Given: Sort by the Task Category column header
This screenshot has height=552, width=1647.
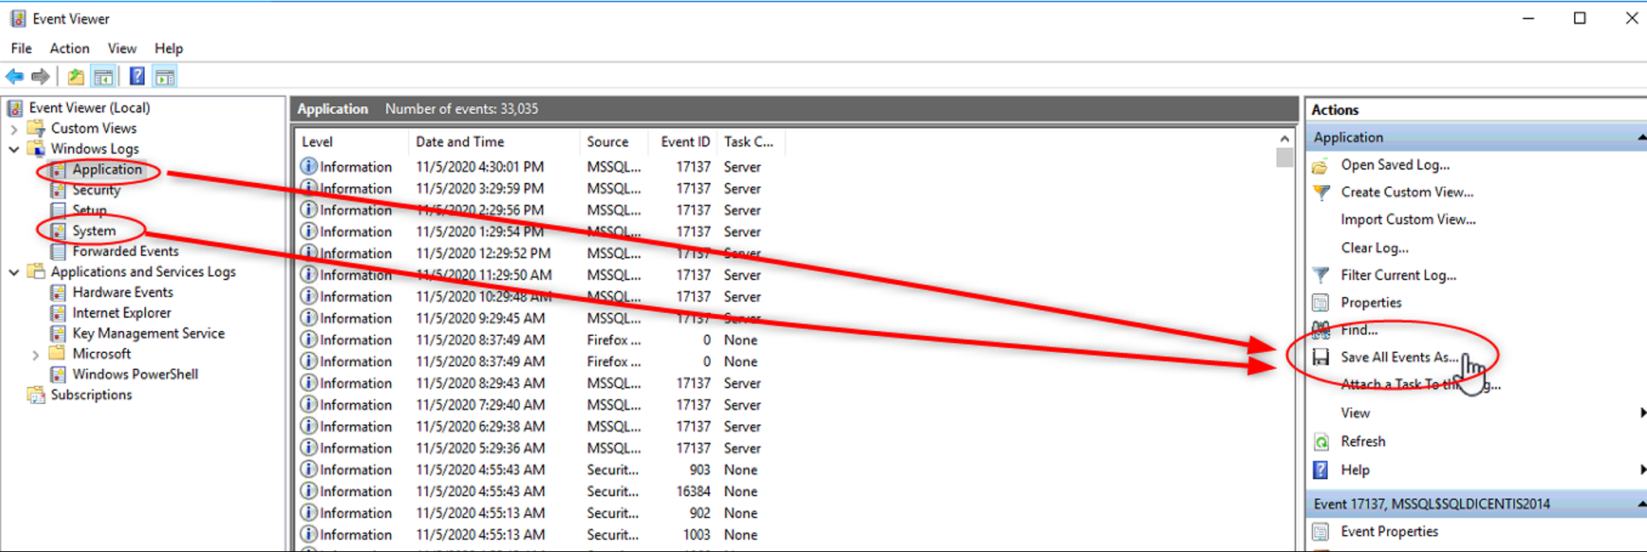Looking at the screenshot, I should pos(750,142).
